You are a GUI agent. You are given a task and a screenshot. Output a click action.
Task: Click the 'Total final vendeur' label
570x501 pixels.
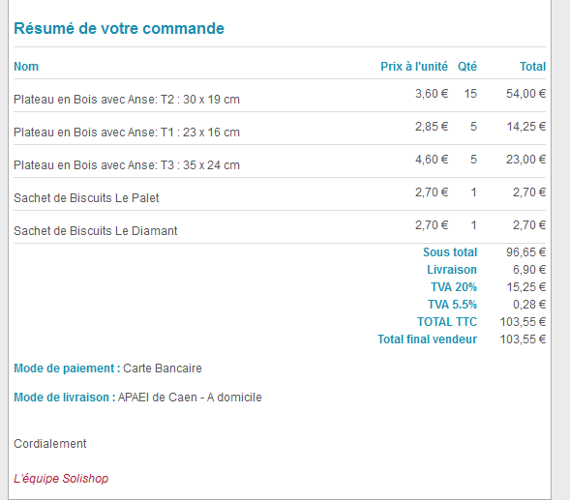pos(427,339)
